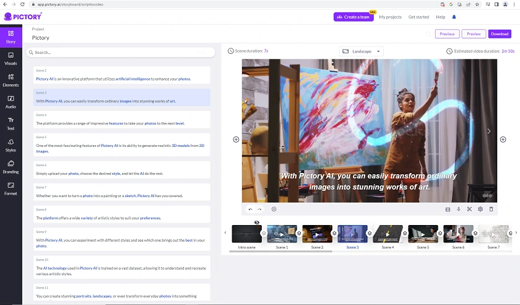520x305 pixels.
Task: Undo the last action
Action: coord(250,210)
